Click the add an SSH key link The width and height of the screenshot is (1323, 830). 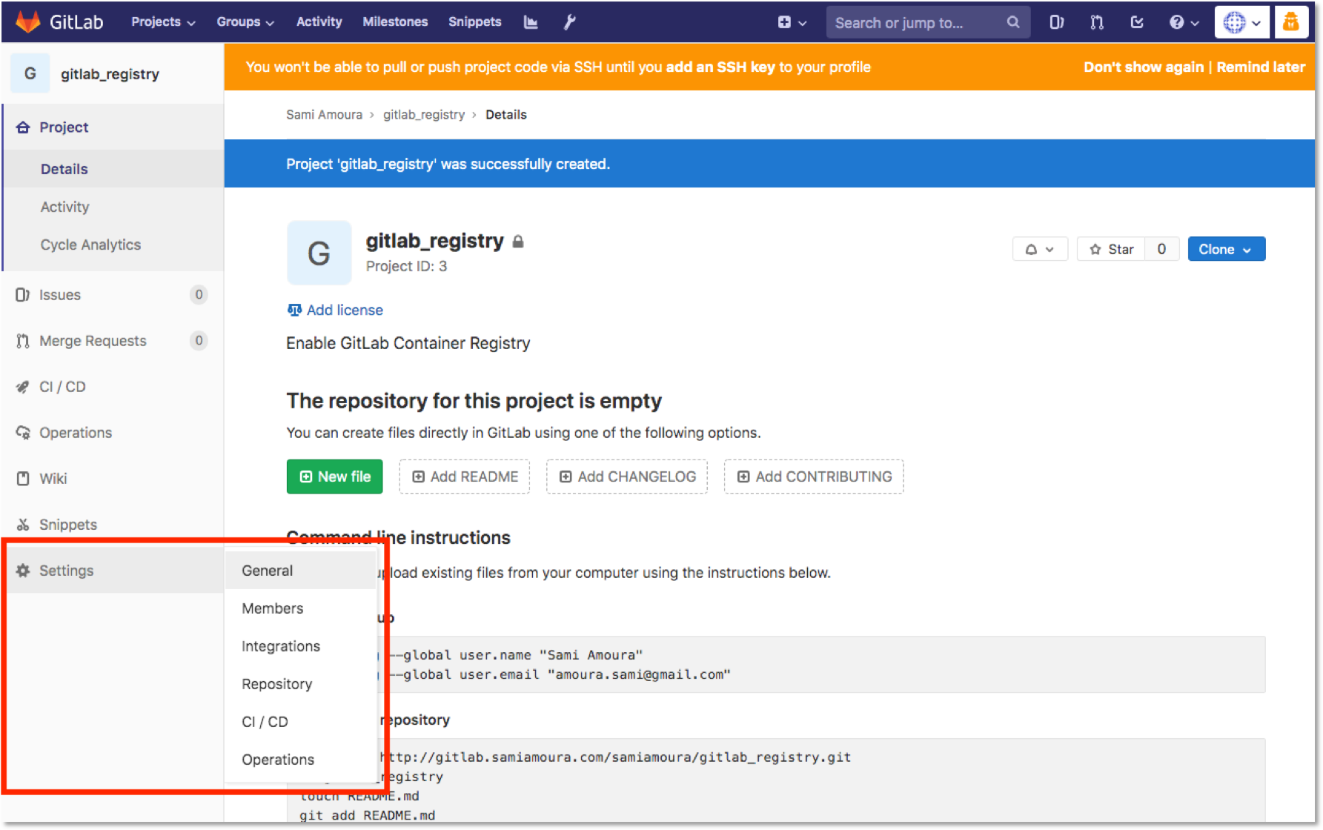coord(722,67)
